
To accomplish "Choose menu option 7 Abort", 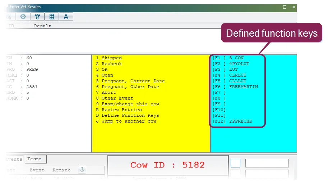I will (x=106, y=92).
